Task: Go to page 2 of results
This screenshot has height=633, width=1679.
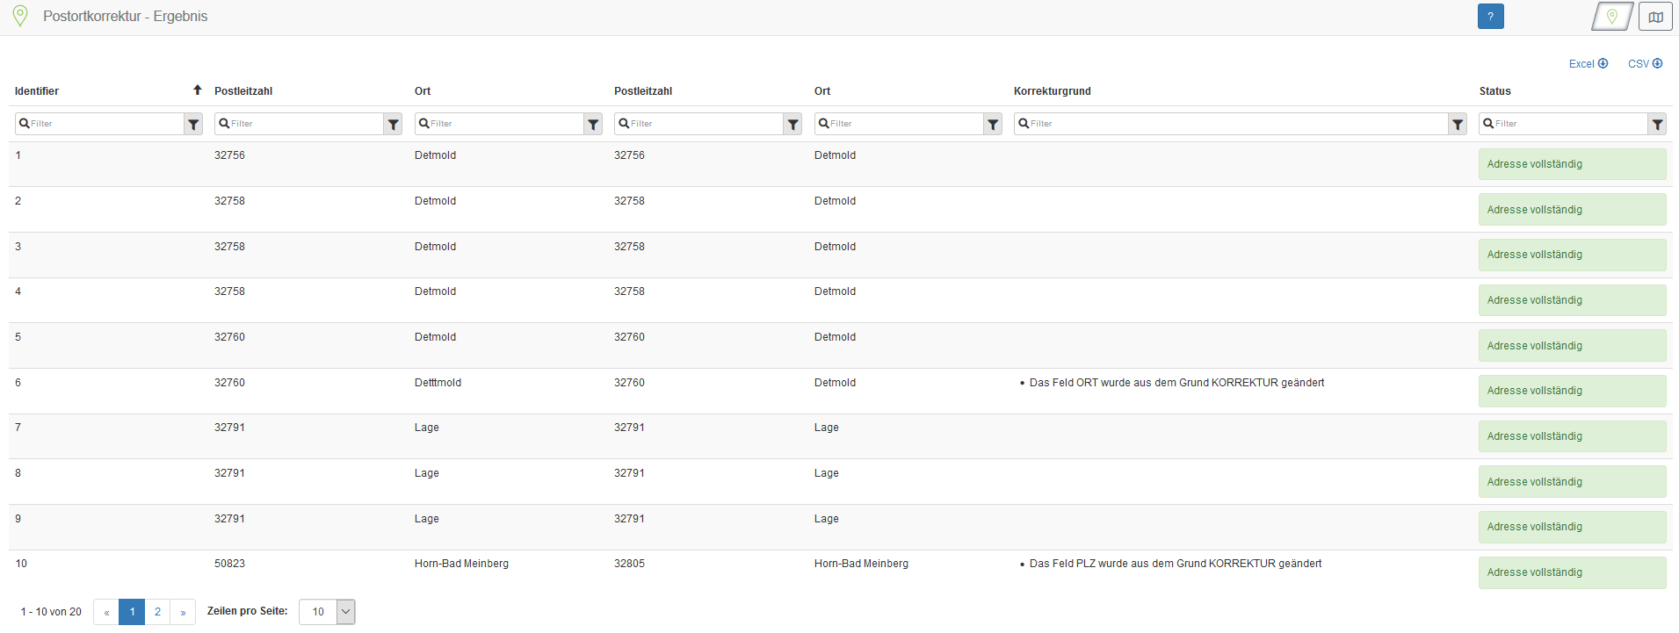Action: [157, 612]
